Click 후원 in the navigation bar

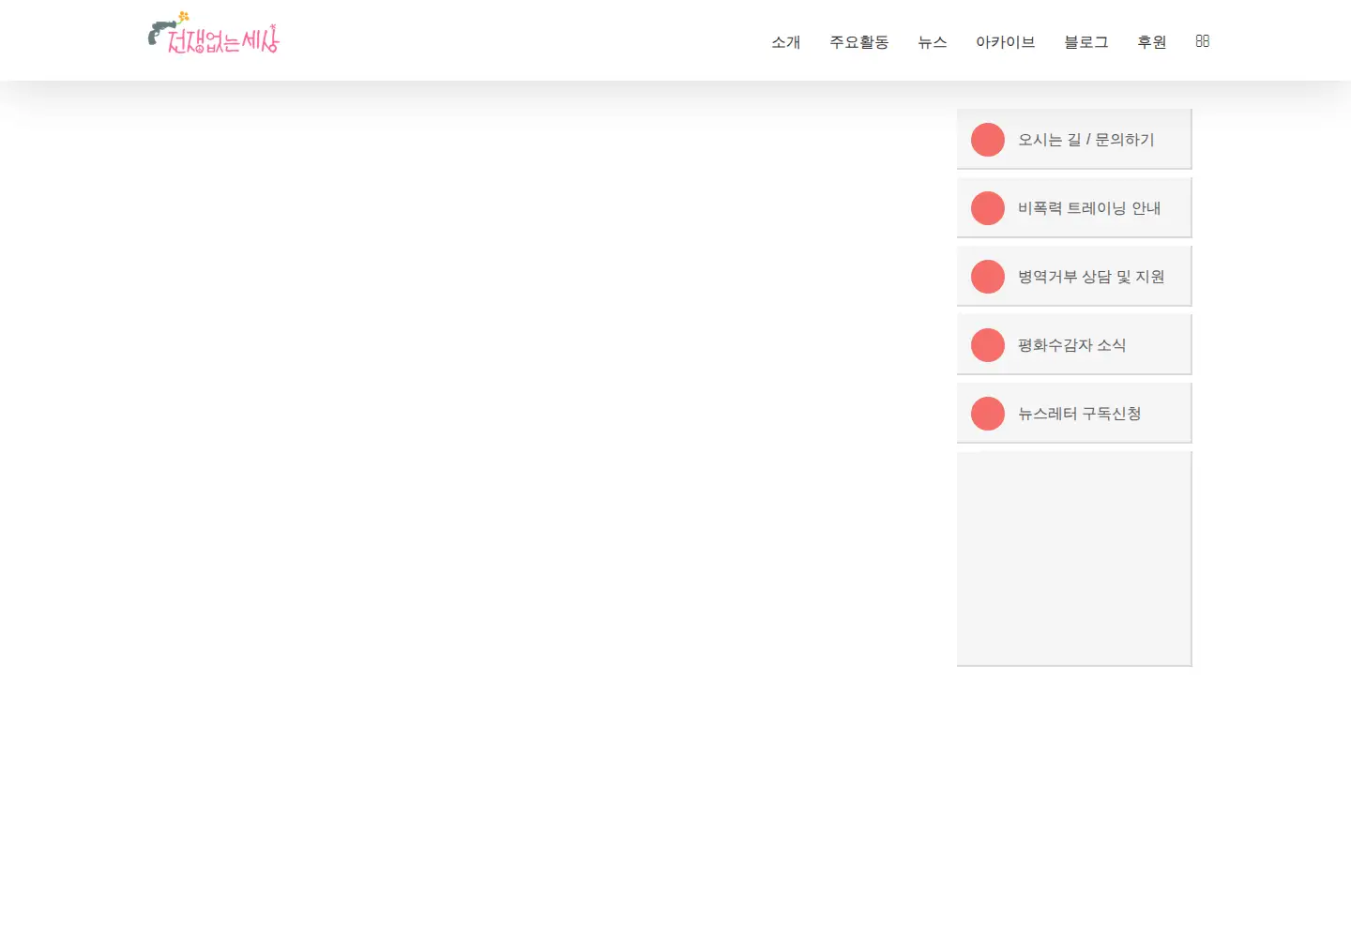click(x=1152, y=42)
